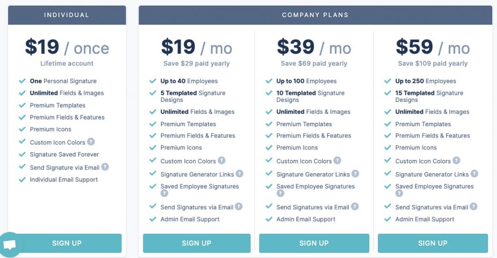Click checkmark next to One Personal Signature
Image resolution: width=497 pixels, height=258 pixels.
pyautogui.click(x=22, y=81)
